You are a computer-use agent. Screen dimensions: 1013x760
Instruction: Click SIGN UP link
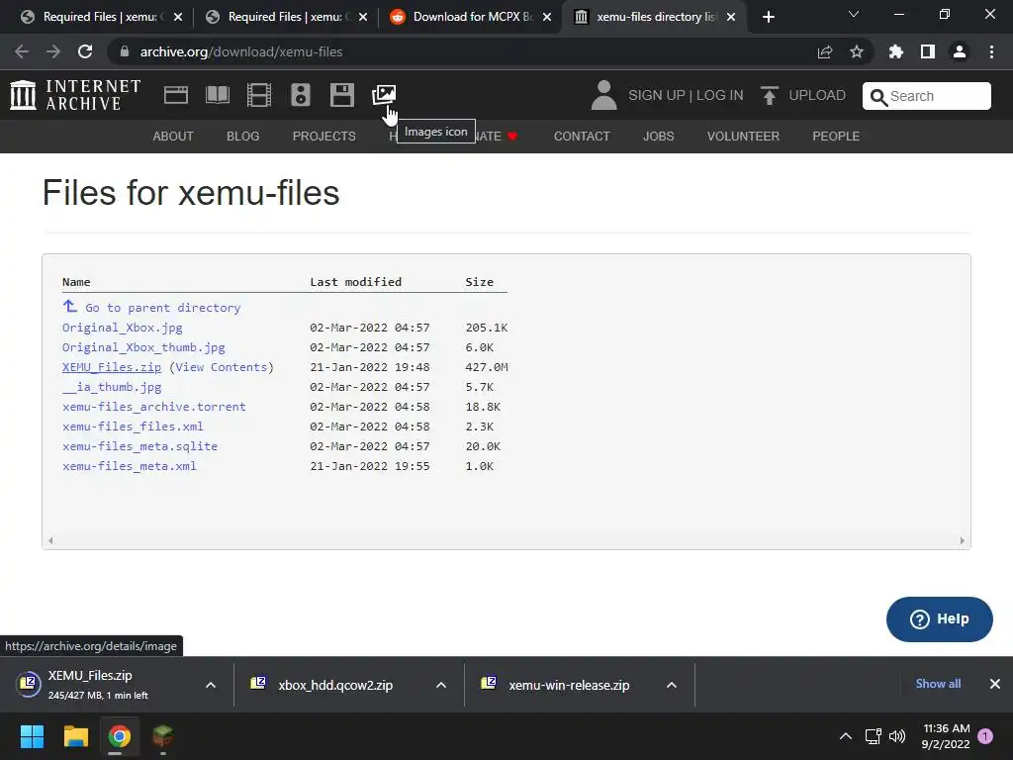pyautogui.click(x=657, y=95)
